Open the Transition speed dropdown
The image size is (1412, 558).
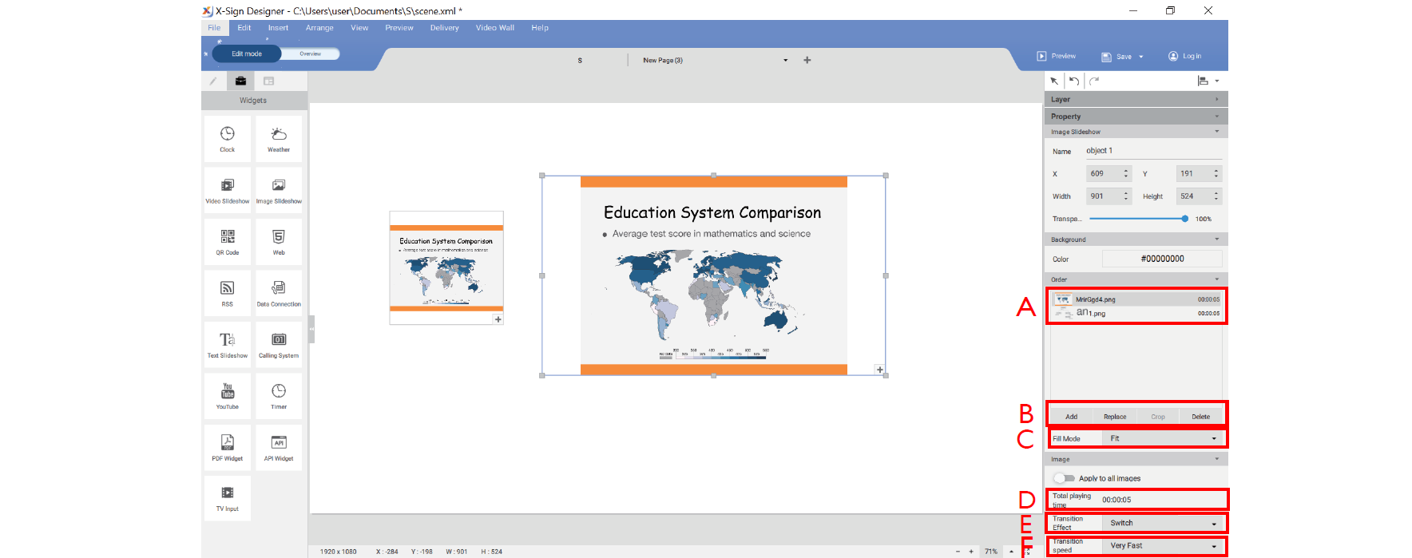pos(1164,546)
